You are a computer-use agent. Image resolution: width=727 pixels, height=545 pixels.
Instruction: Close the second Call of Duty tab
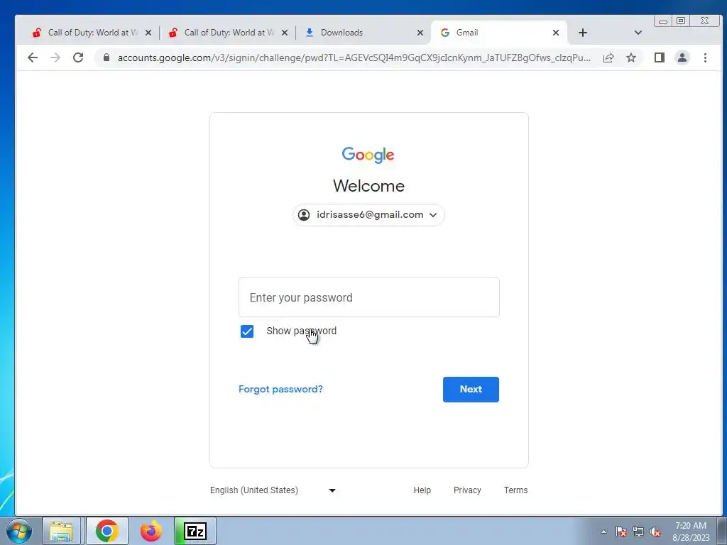pos(285,33)
